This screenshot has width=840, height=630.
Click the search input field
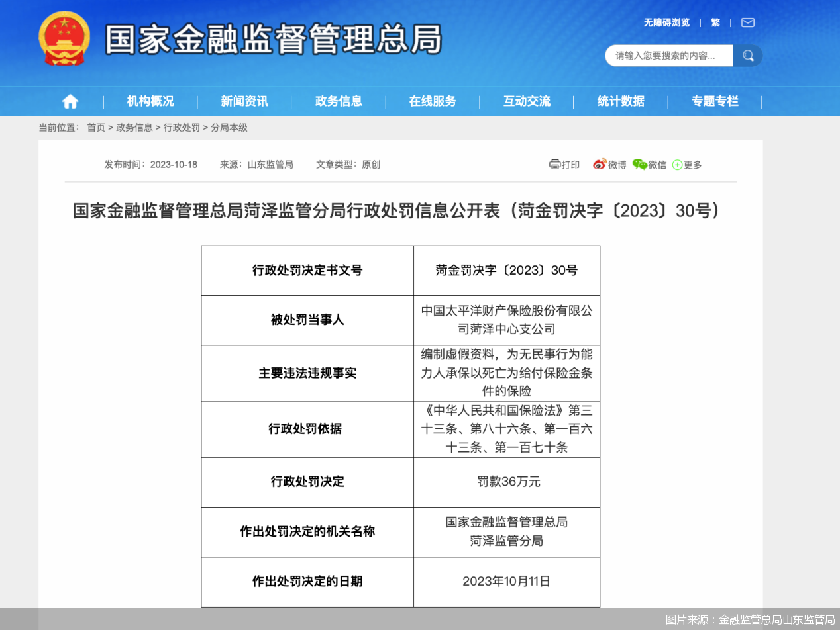pos(669,56)
